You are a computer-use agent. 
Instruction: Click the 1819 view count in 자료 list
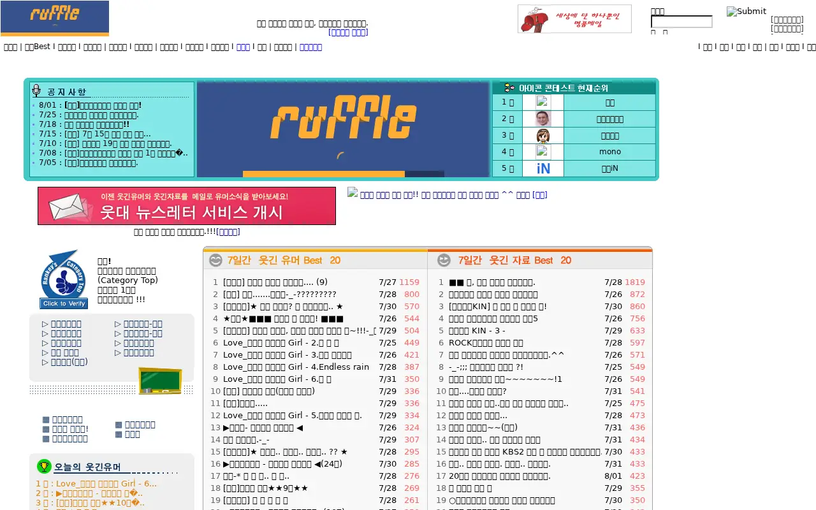635,282
